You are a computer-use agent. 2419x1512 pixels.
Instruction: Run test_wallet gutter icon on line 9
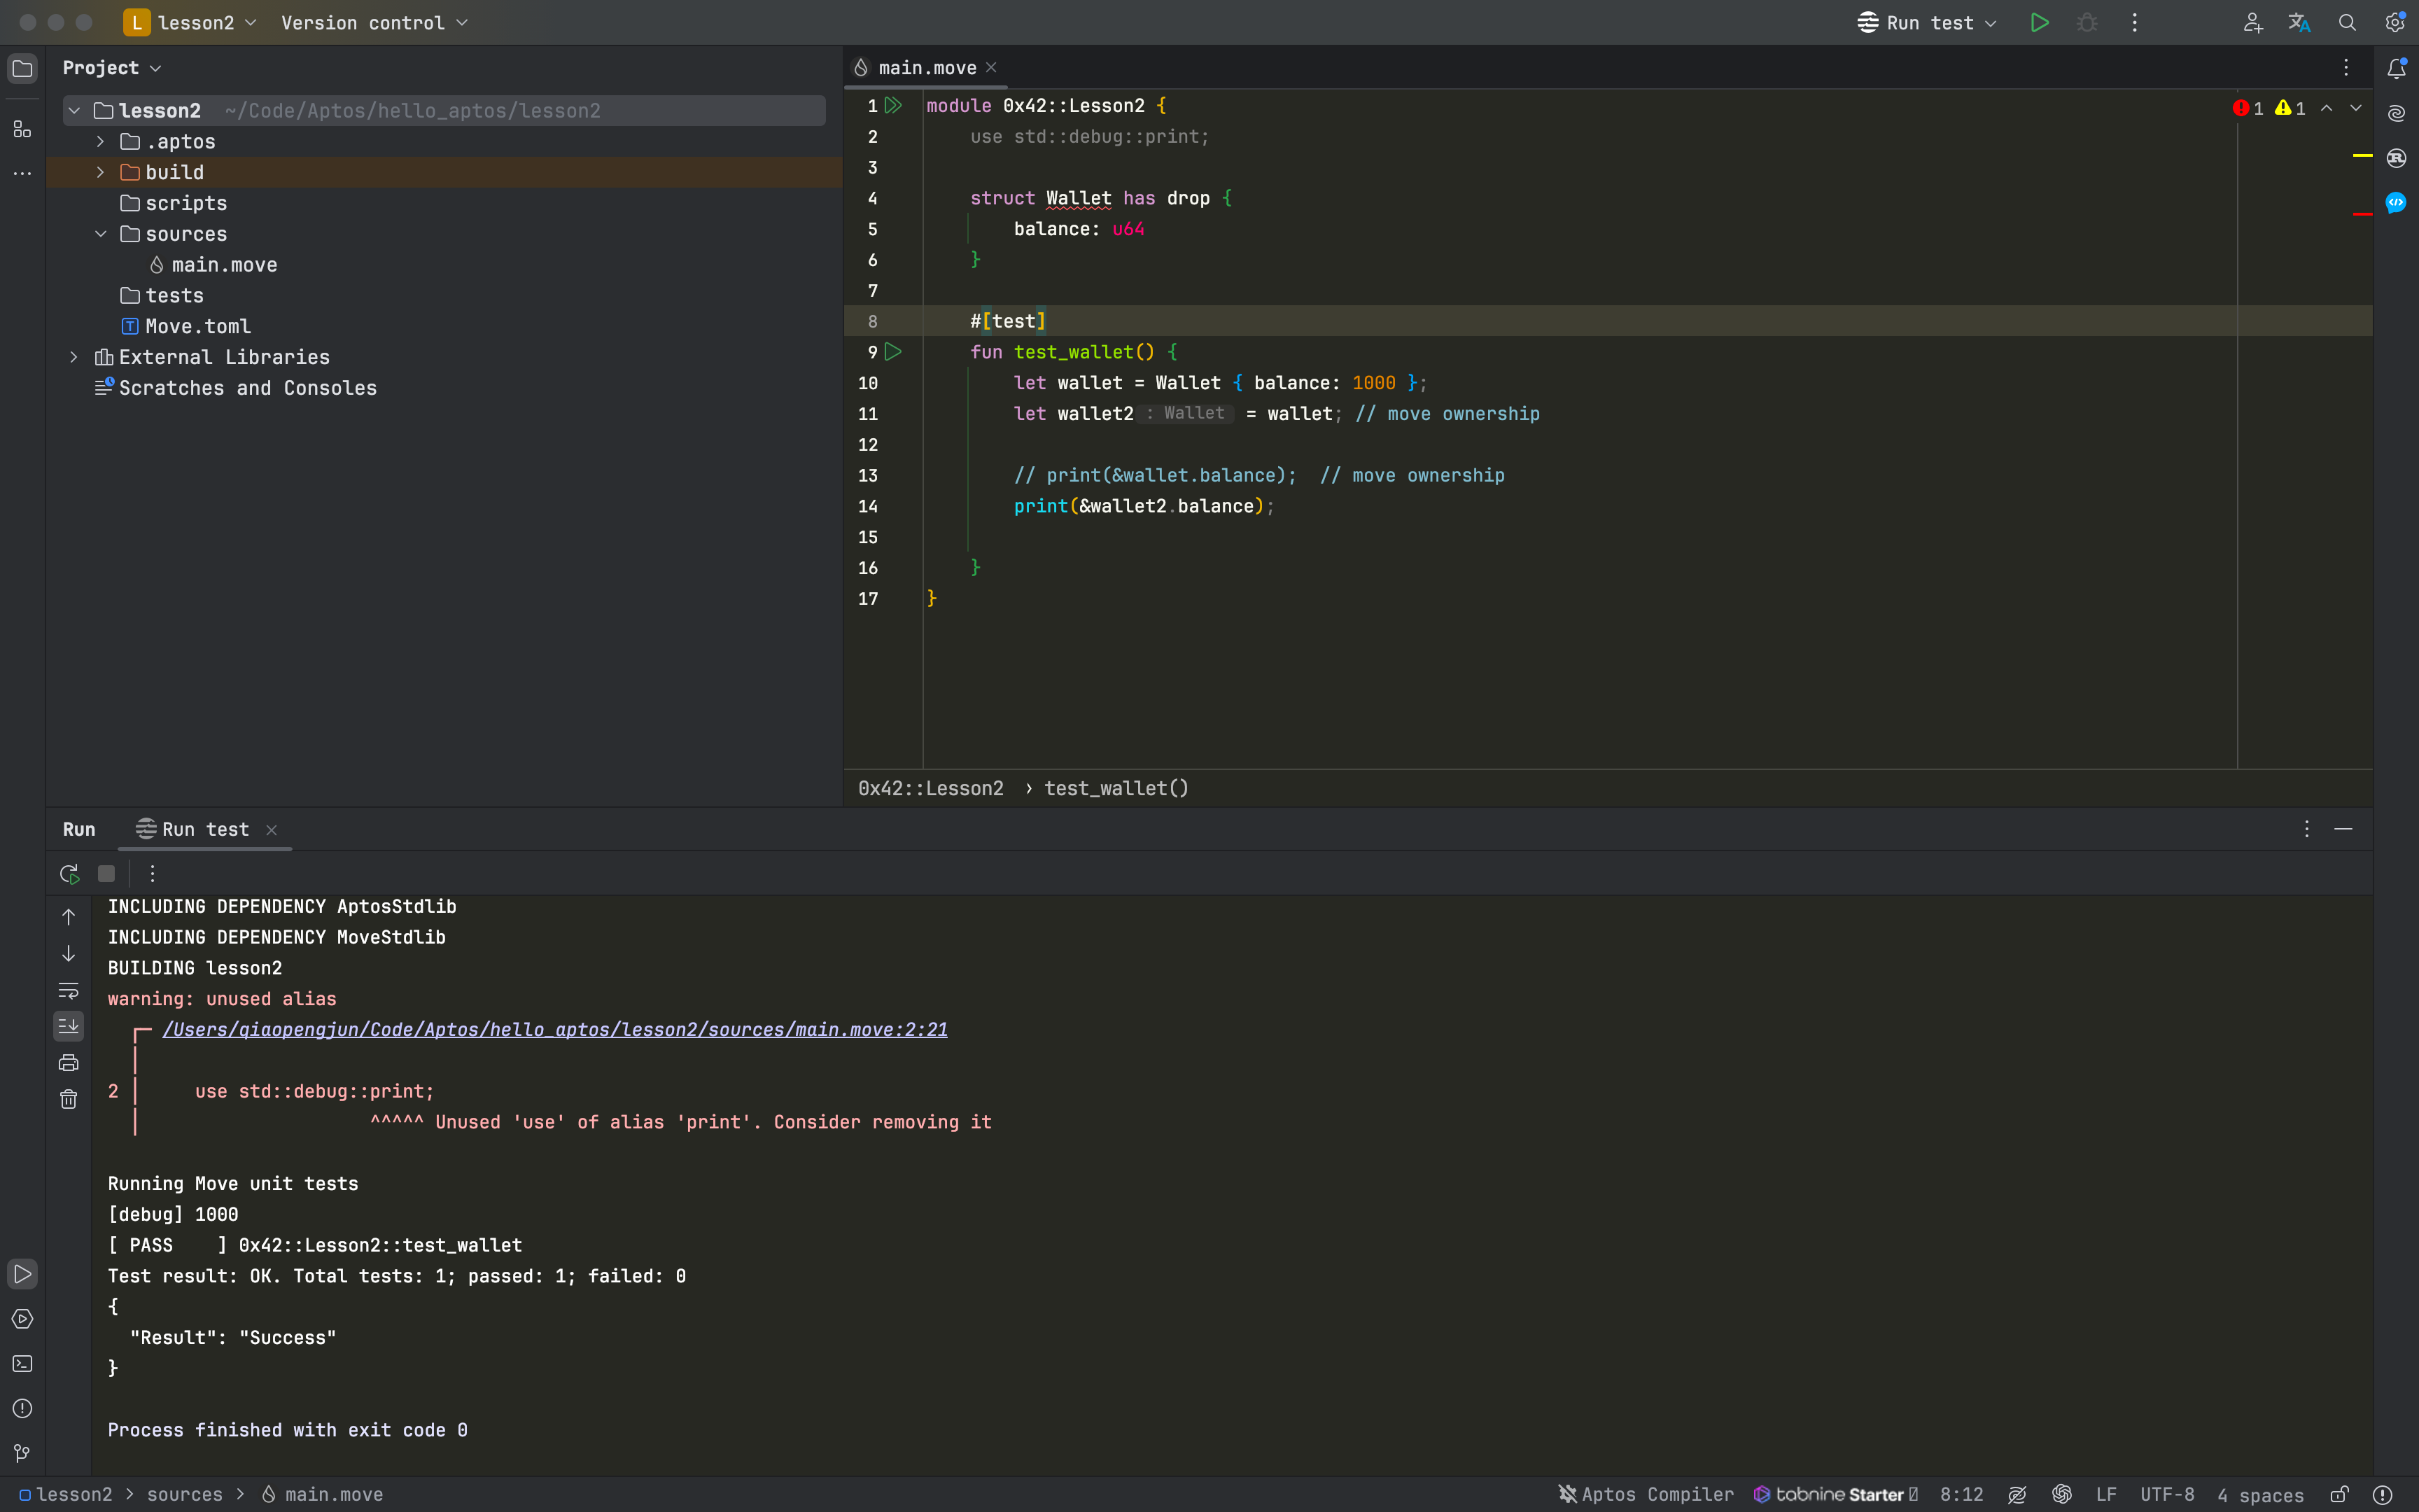point(894,351)
